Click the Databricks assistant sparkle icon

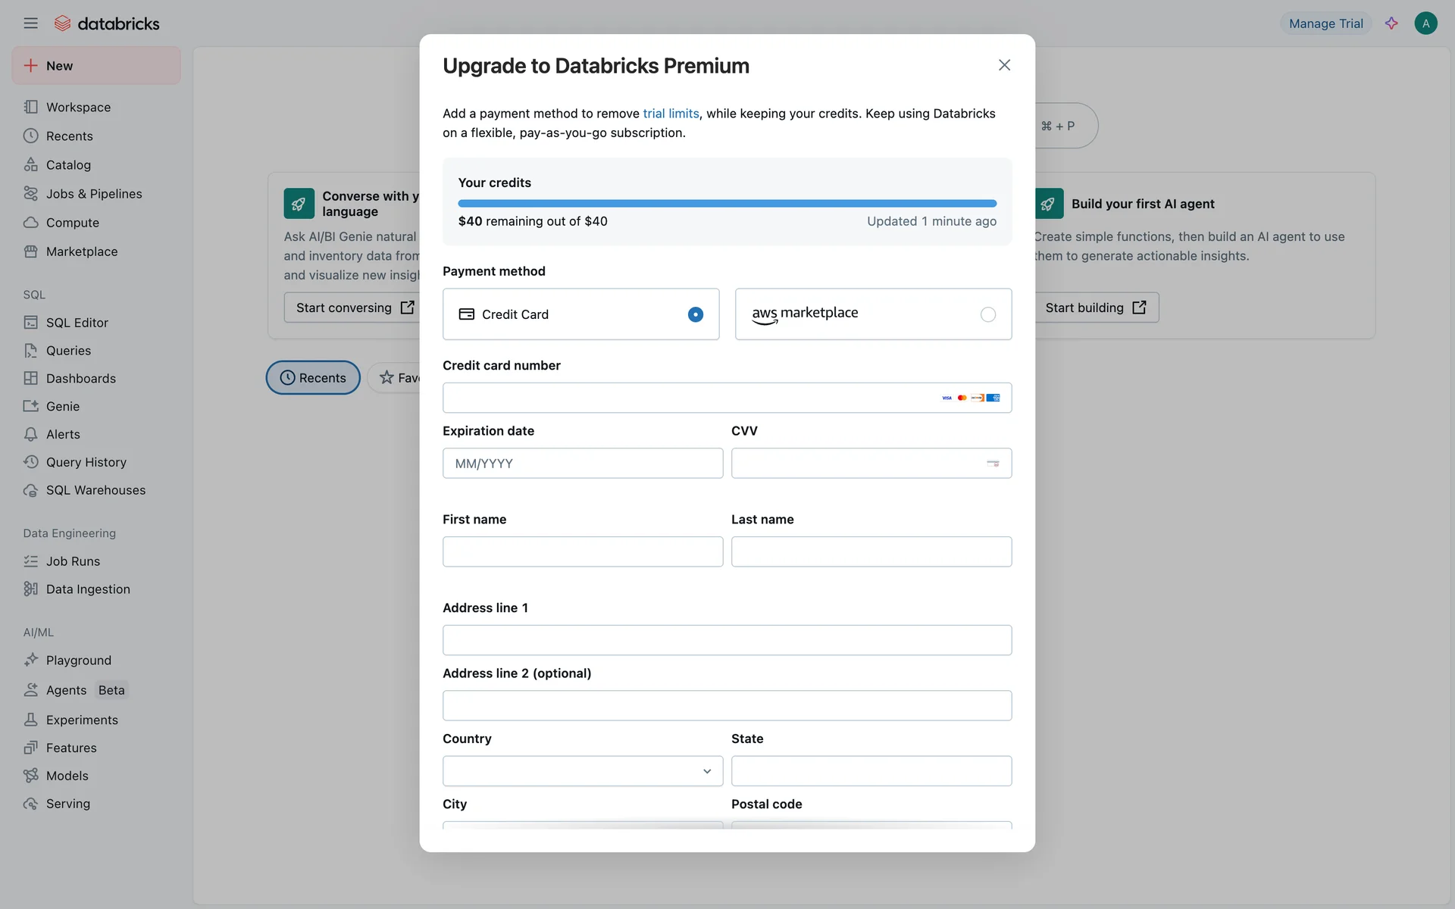[x=1391, y=23]
